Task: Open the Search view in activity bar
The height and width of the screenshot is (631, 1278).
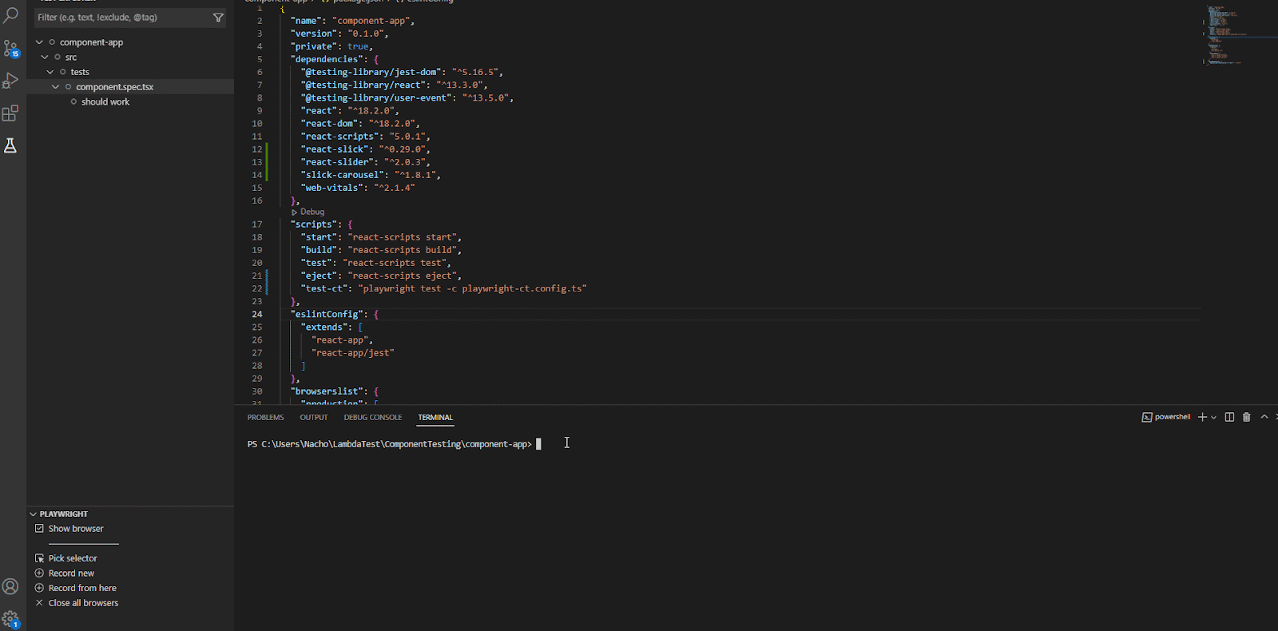Action: click(10, 15)
